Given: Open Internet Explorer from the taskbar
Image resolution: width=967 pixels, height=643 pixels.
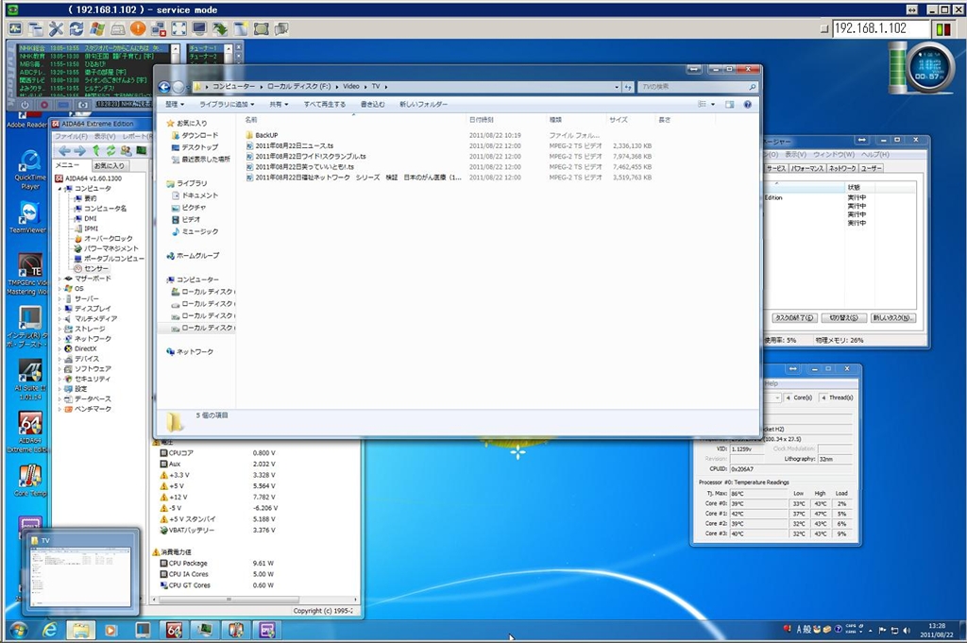Looking at the screenshot, I should coord(49,629).
